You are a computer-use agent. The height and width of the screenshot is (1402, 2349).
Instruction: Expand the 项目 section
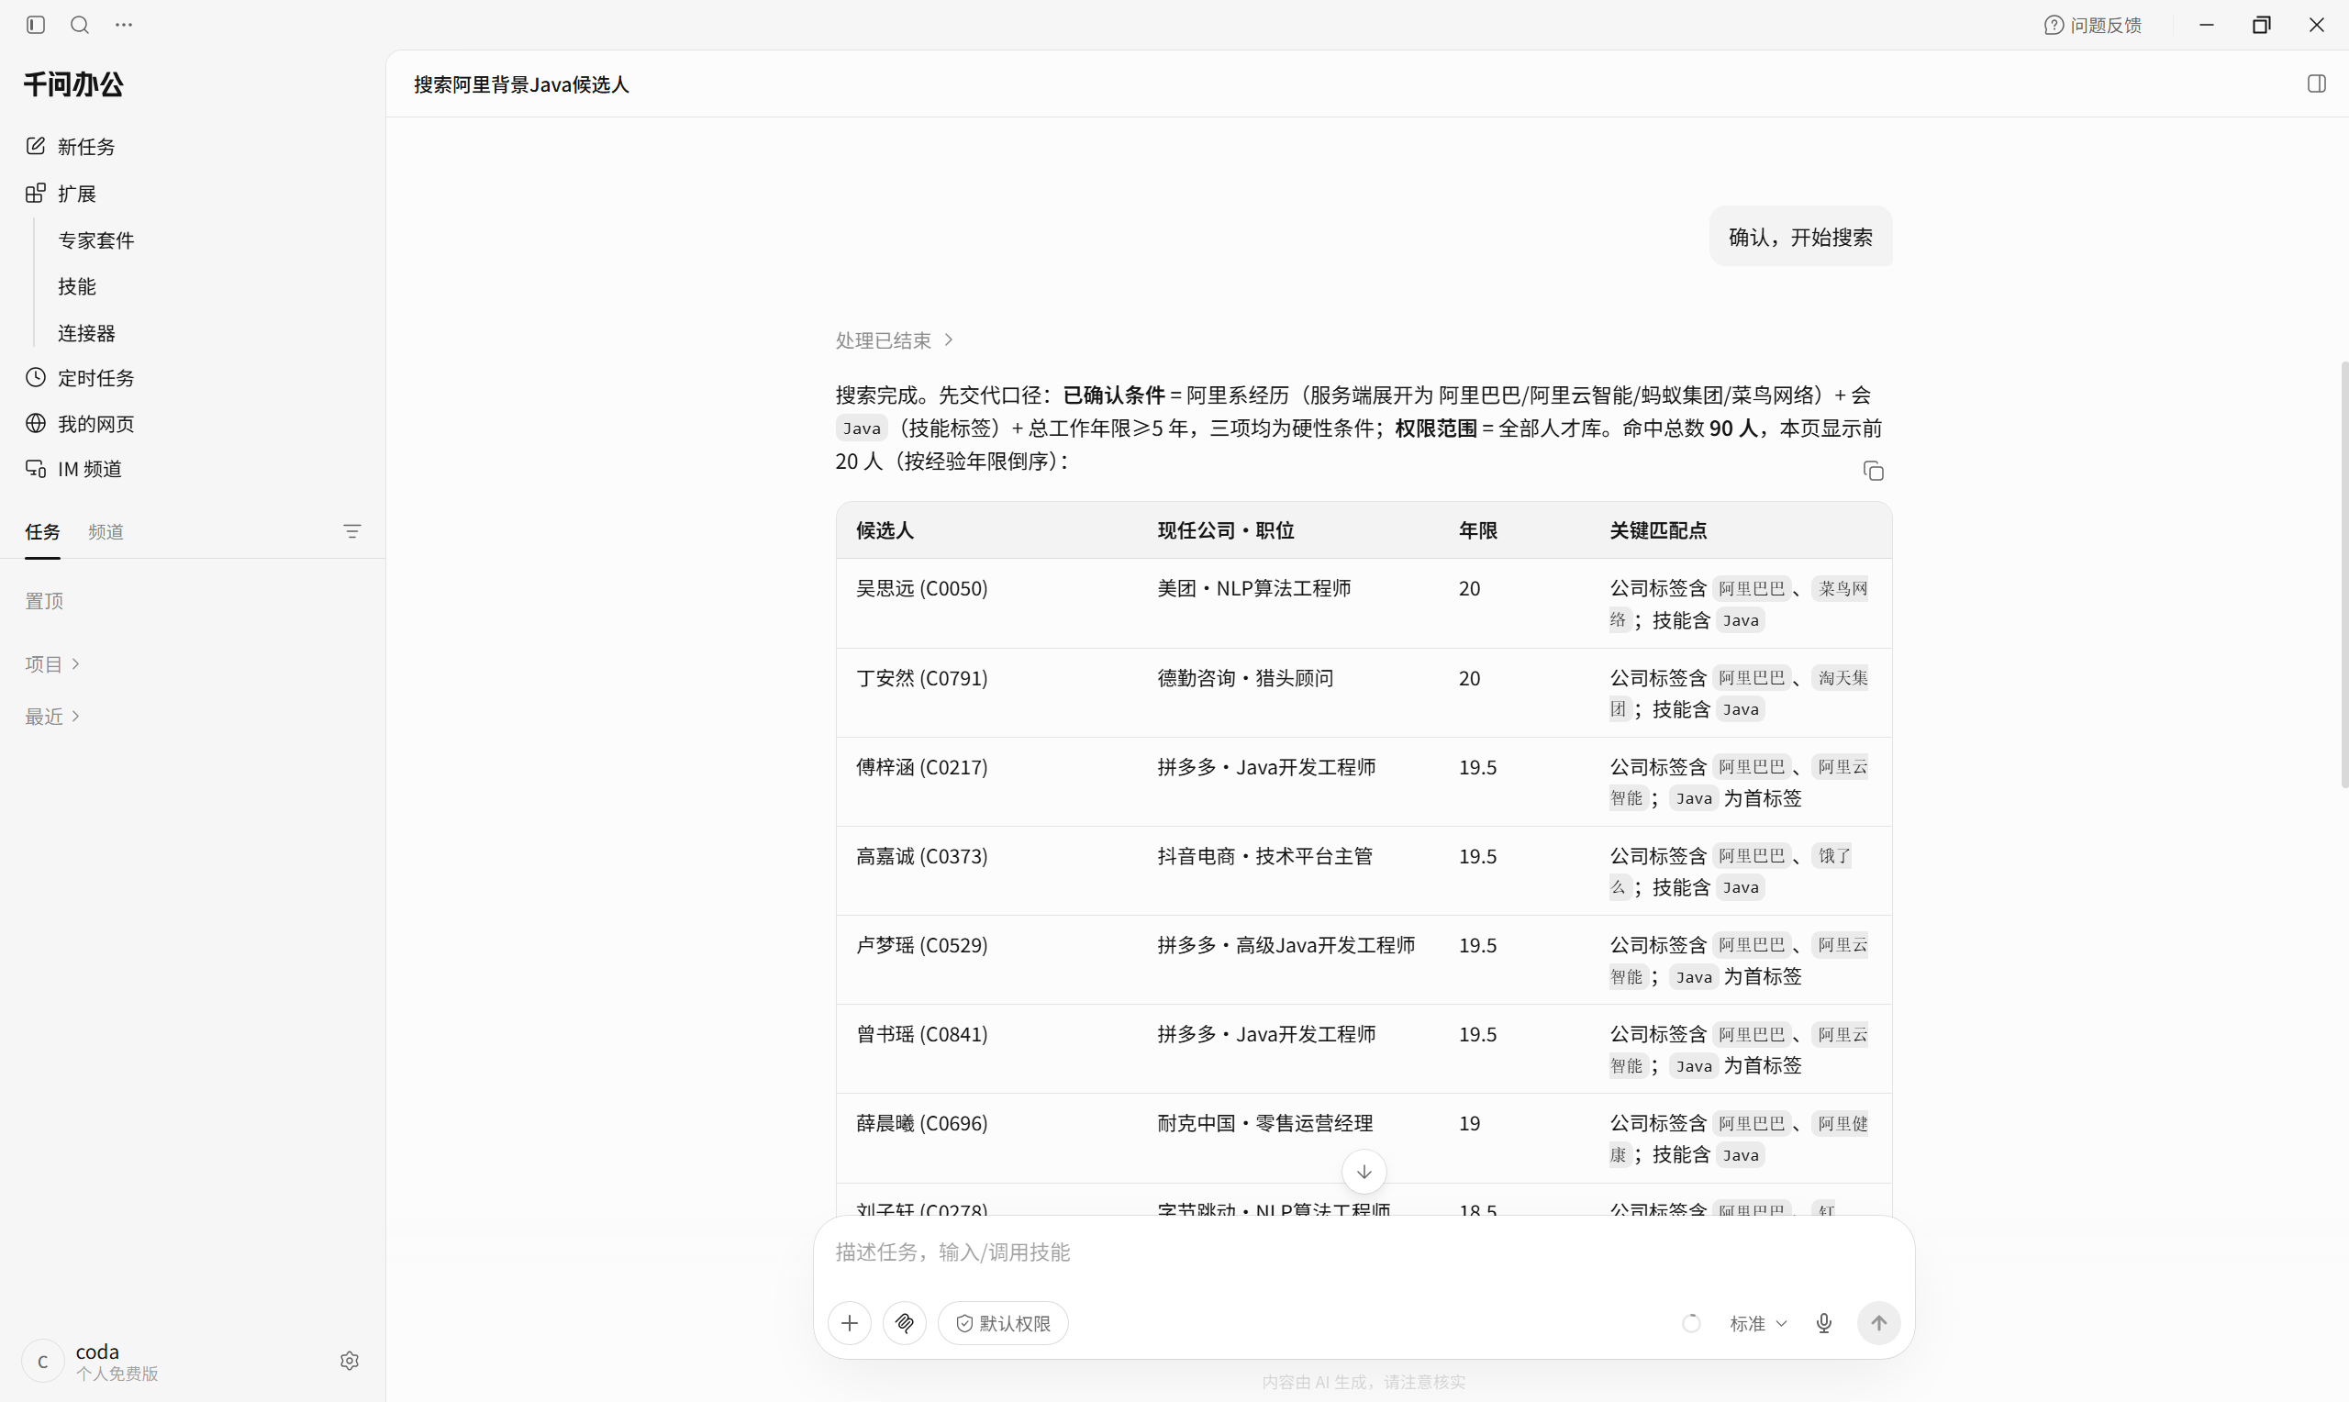pos(52,664)
